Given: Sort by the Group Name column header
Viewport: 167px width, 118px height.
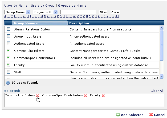Looking at the screenshot, I should coord(26,23).
